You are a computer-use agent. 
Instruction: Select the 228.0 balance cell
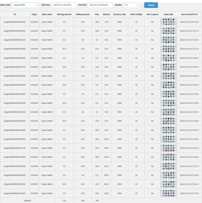click(106, 166)
